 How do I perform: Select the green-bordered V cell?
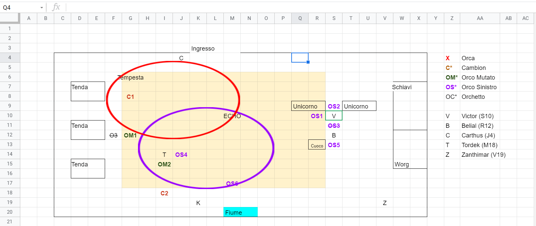[334, 116]
